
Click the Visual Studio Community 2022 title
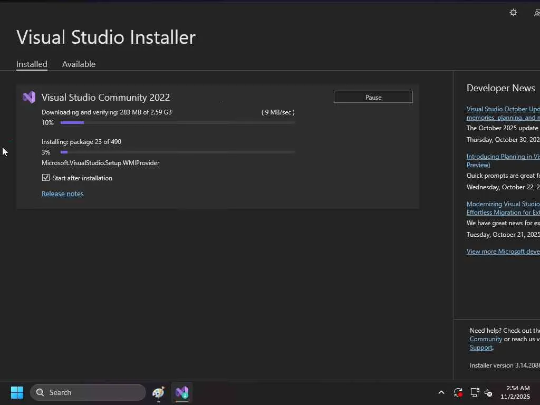point(105,98)
